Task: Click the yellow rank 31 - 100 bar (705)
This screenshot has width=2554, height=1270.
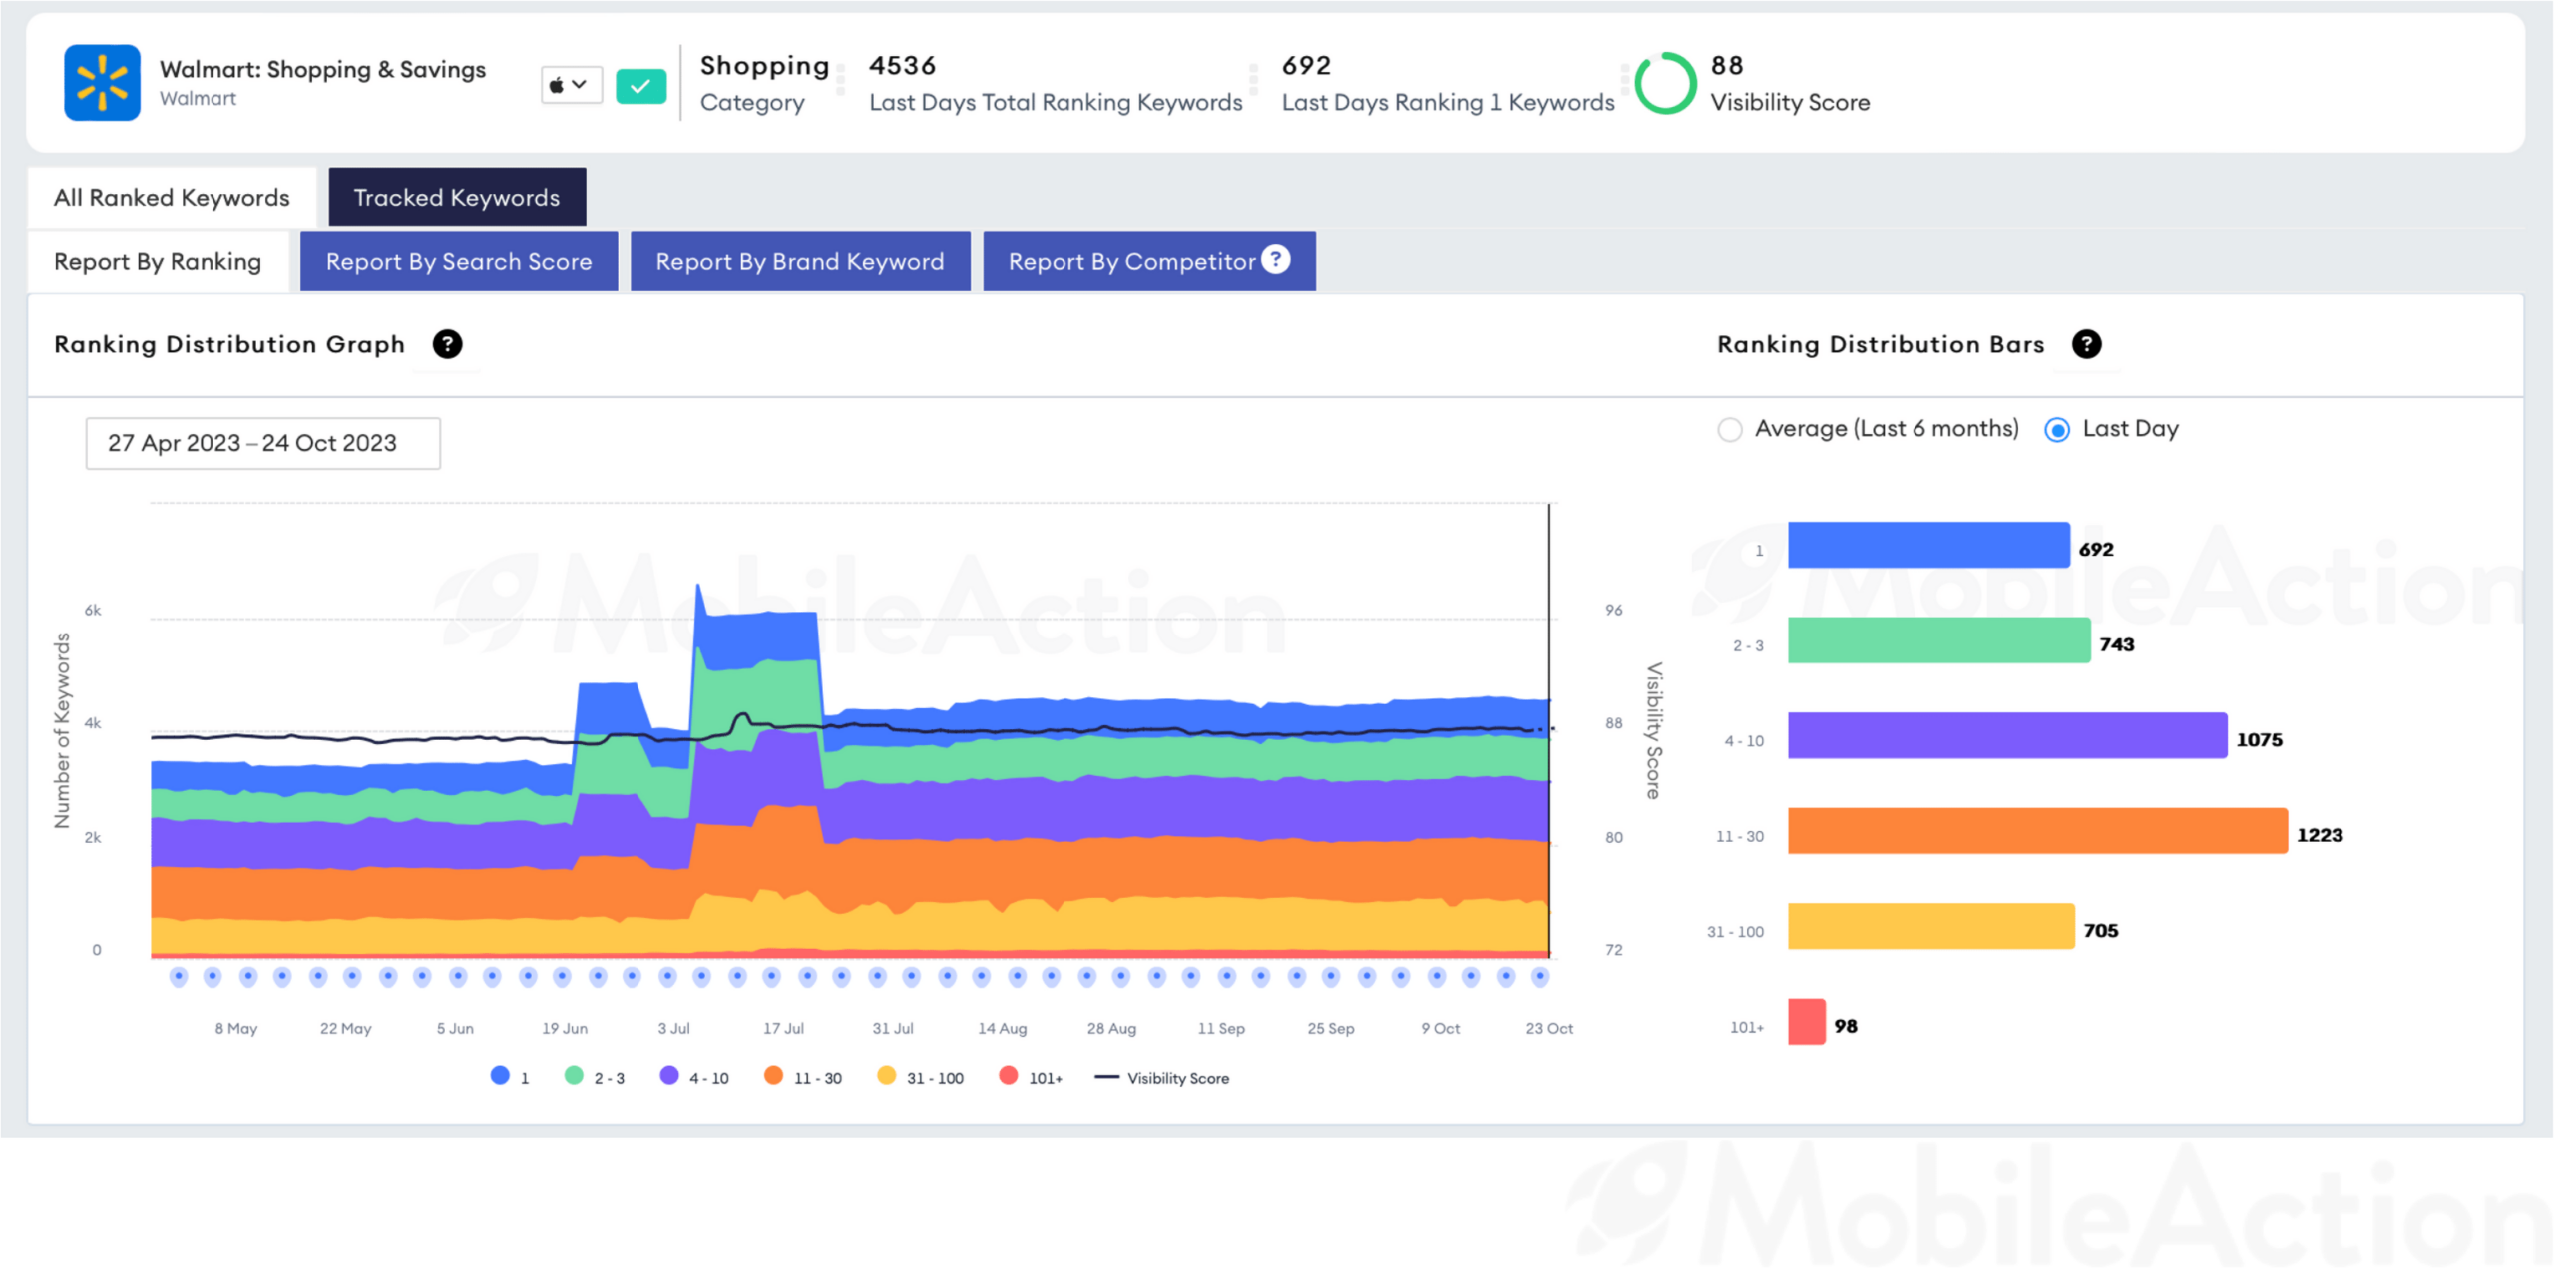Action: [1930, 926]
